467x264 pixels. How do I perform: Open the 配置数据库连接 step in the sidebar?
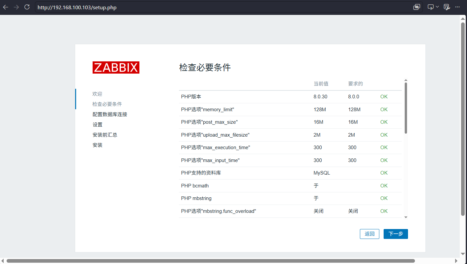point(110,115)
